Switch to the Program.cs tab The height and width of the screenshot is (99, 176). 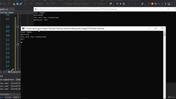coord(4,9)
